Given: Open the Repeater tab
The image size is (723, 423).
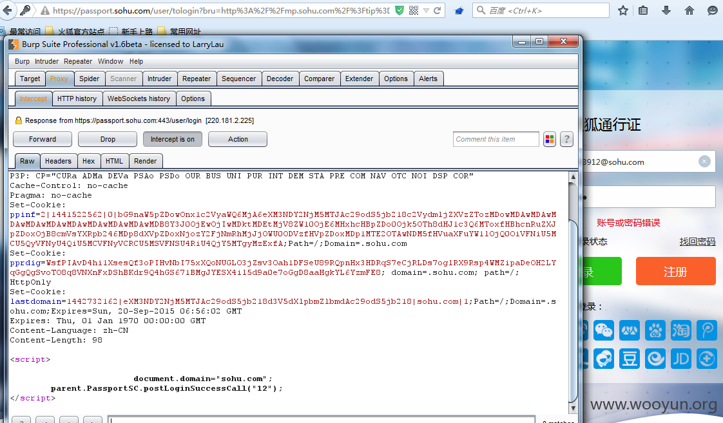Looking at the screenshot, I should (197, 79).
